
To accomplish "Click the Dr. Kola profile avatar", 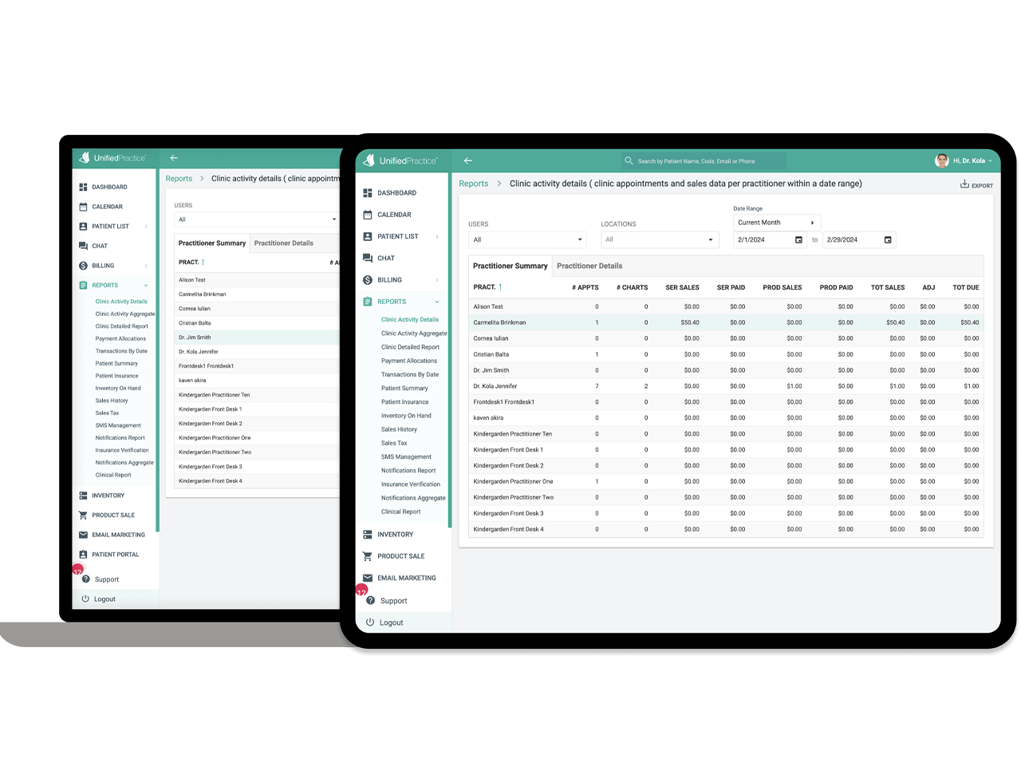I will coord(941,160).
